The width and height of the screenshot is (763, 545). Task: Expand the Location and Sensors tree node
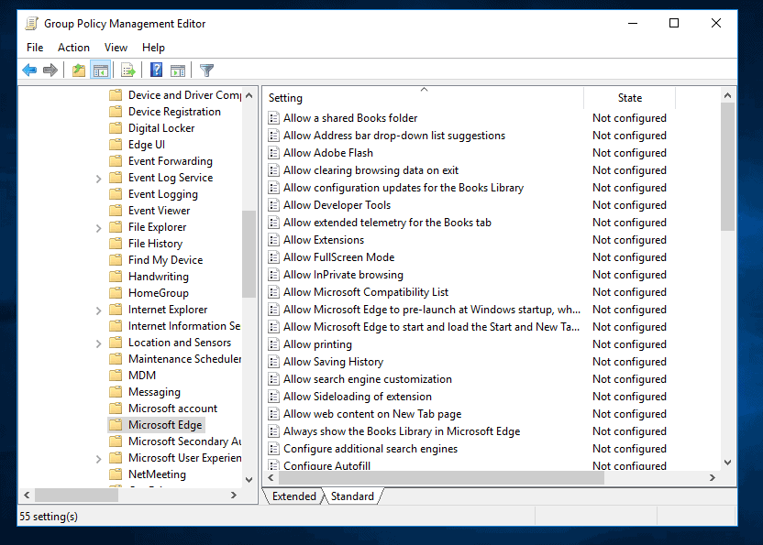click(x=99, y=343)
